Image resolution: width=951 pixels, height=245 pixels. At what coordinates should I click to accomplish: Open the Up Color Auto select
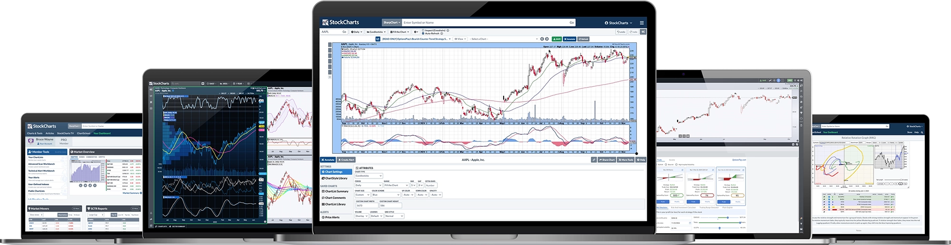(x=408, y=195)
